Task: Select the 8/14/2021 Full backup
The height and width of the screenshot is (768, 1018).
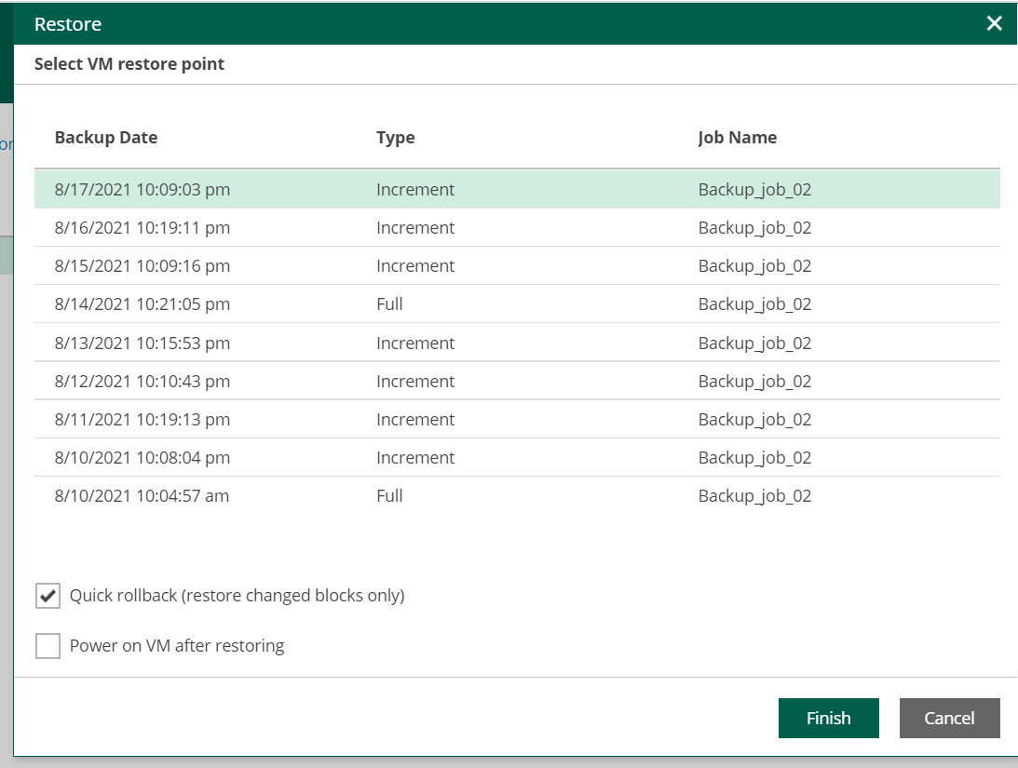Action: tap(373, 303)
